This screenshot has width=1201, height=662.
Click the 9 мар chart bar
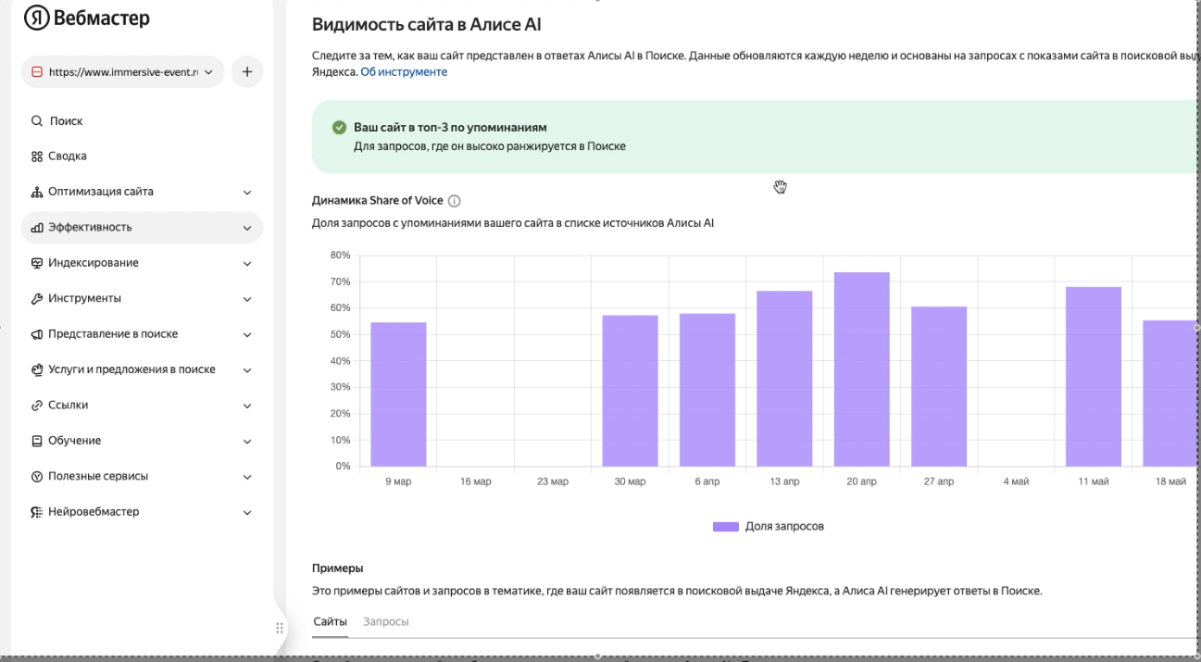pyautogui.click(x=398, y=394)
